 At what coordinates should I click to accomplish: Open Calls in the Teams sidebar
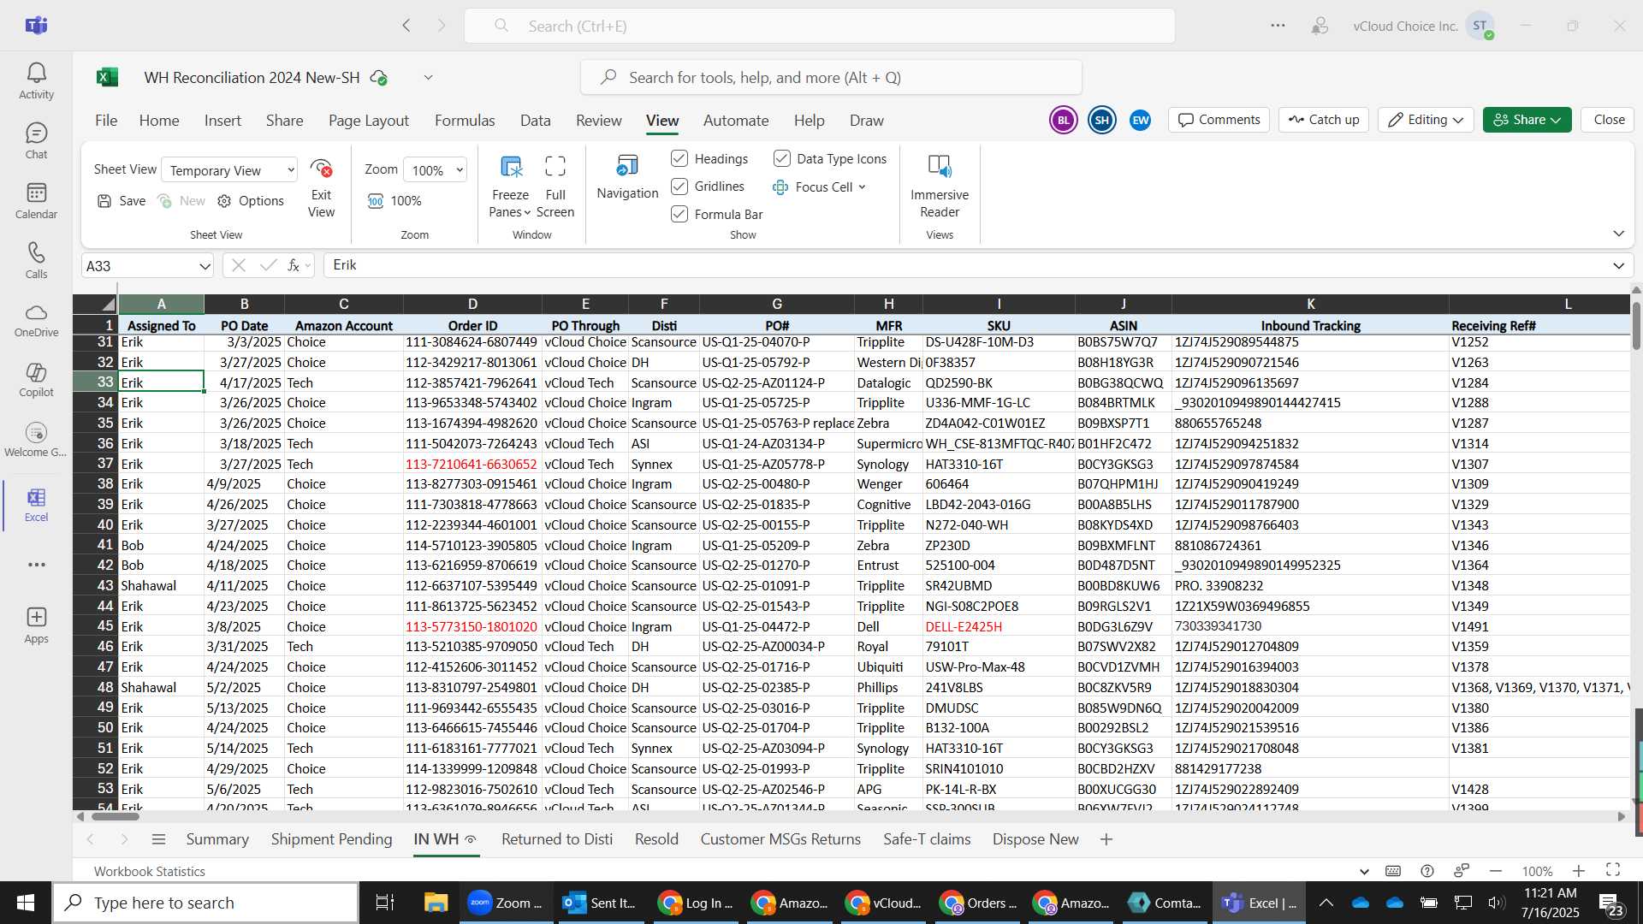click(36, 261)
